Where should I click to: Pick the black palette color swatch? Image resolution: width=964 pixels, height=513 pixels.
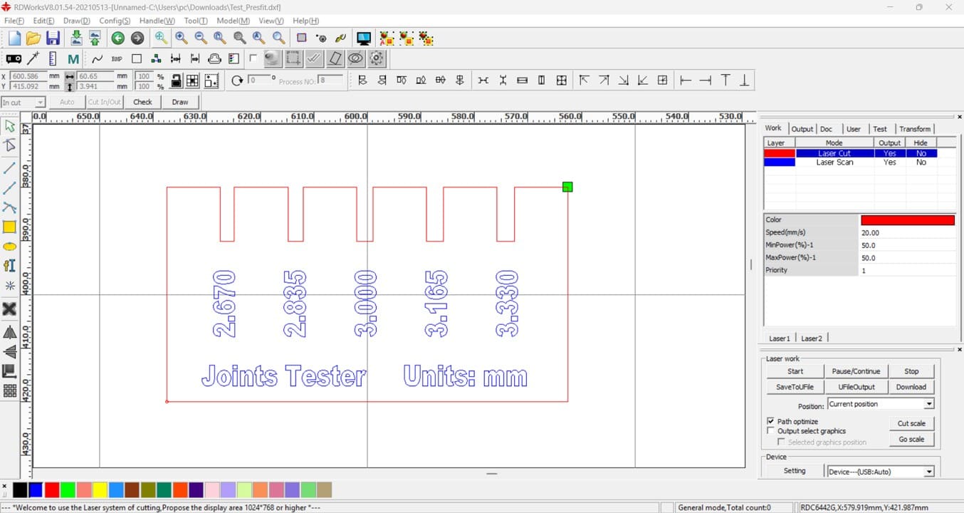[x=20, y=490]
